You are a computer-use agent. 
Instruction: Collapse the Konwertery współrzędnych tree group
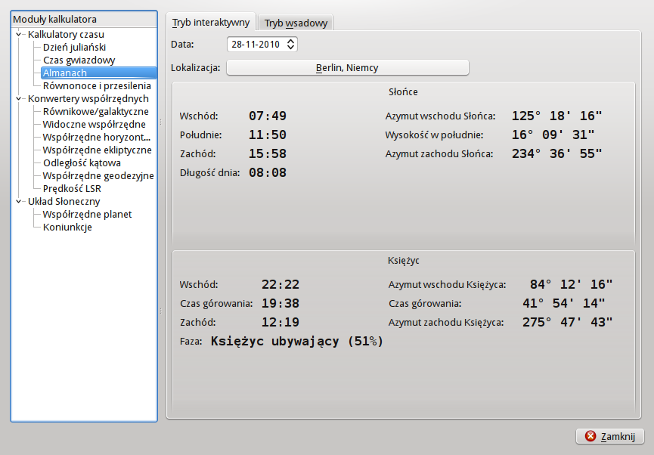[x=19, y=98]
